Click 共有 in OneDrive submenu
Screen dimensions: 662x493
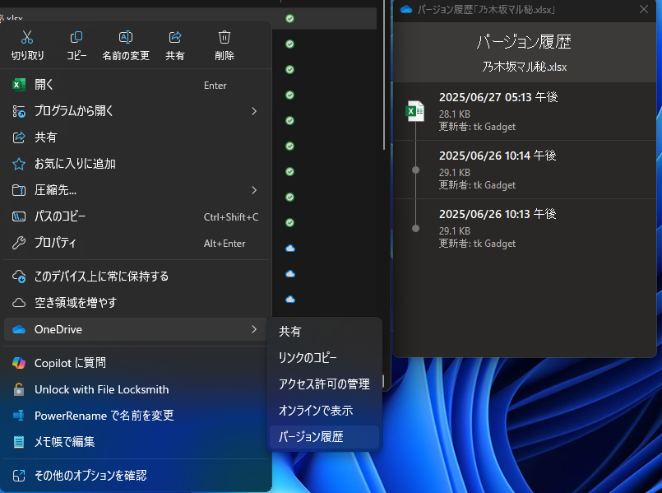(324, 332)
